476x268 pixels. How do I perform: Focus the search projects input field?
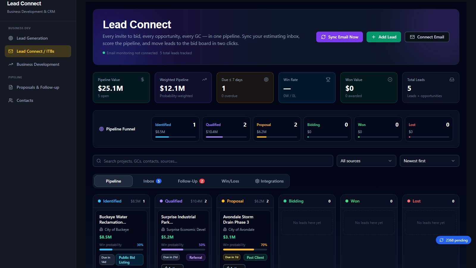click(x=213, y=161)
